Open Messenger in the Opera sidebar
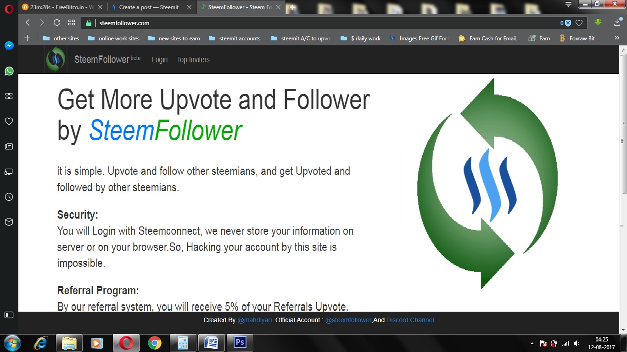 (x=9, y=46)
